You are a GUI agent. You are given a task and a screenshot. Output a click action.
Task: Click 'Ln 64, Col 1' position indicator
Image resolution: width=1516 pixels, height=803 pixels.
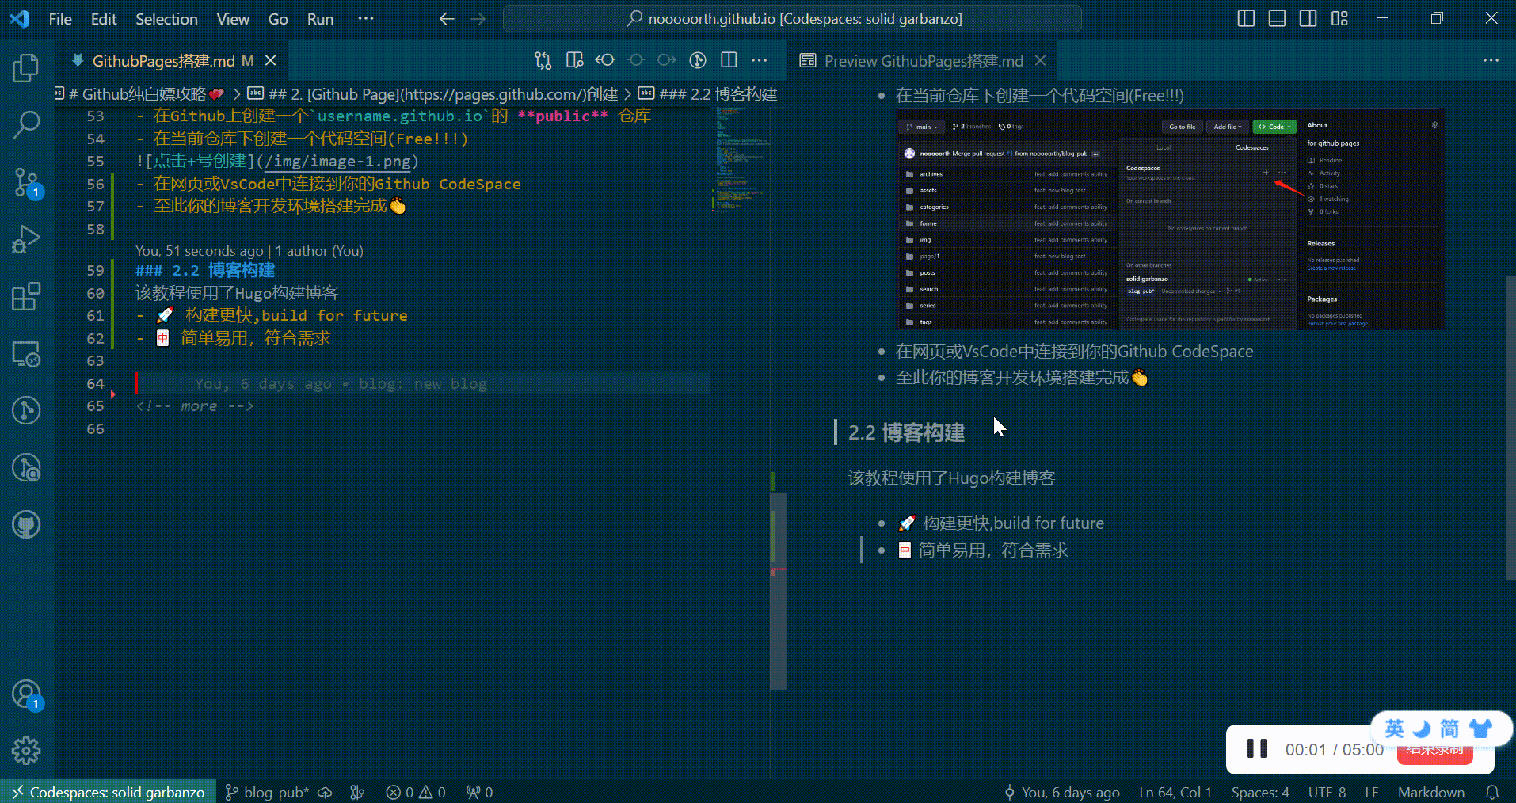[1175, 792]
